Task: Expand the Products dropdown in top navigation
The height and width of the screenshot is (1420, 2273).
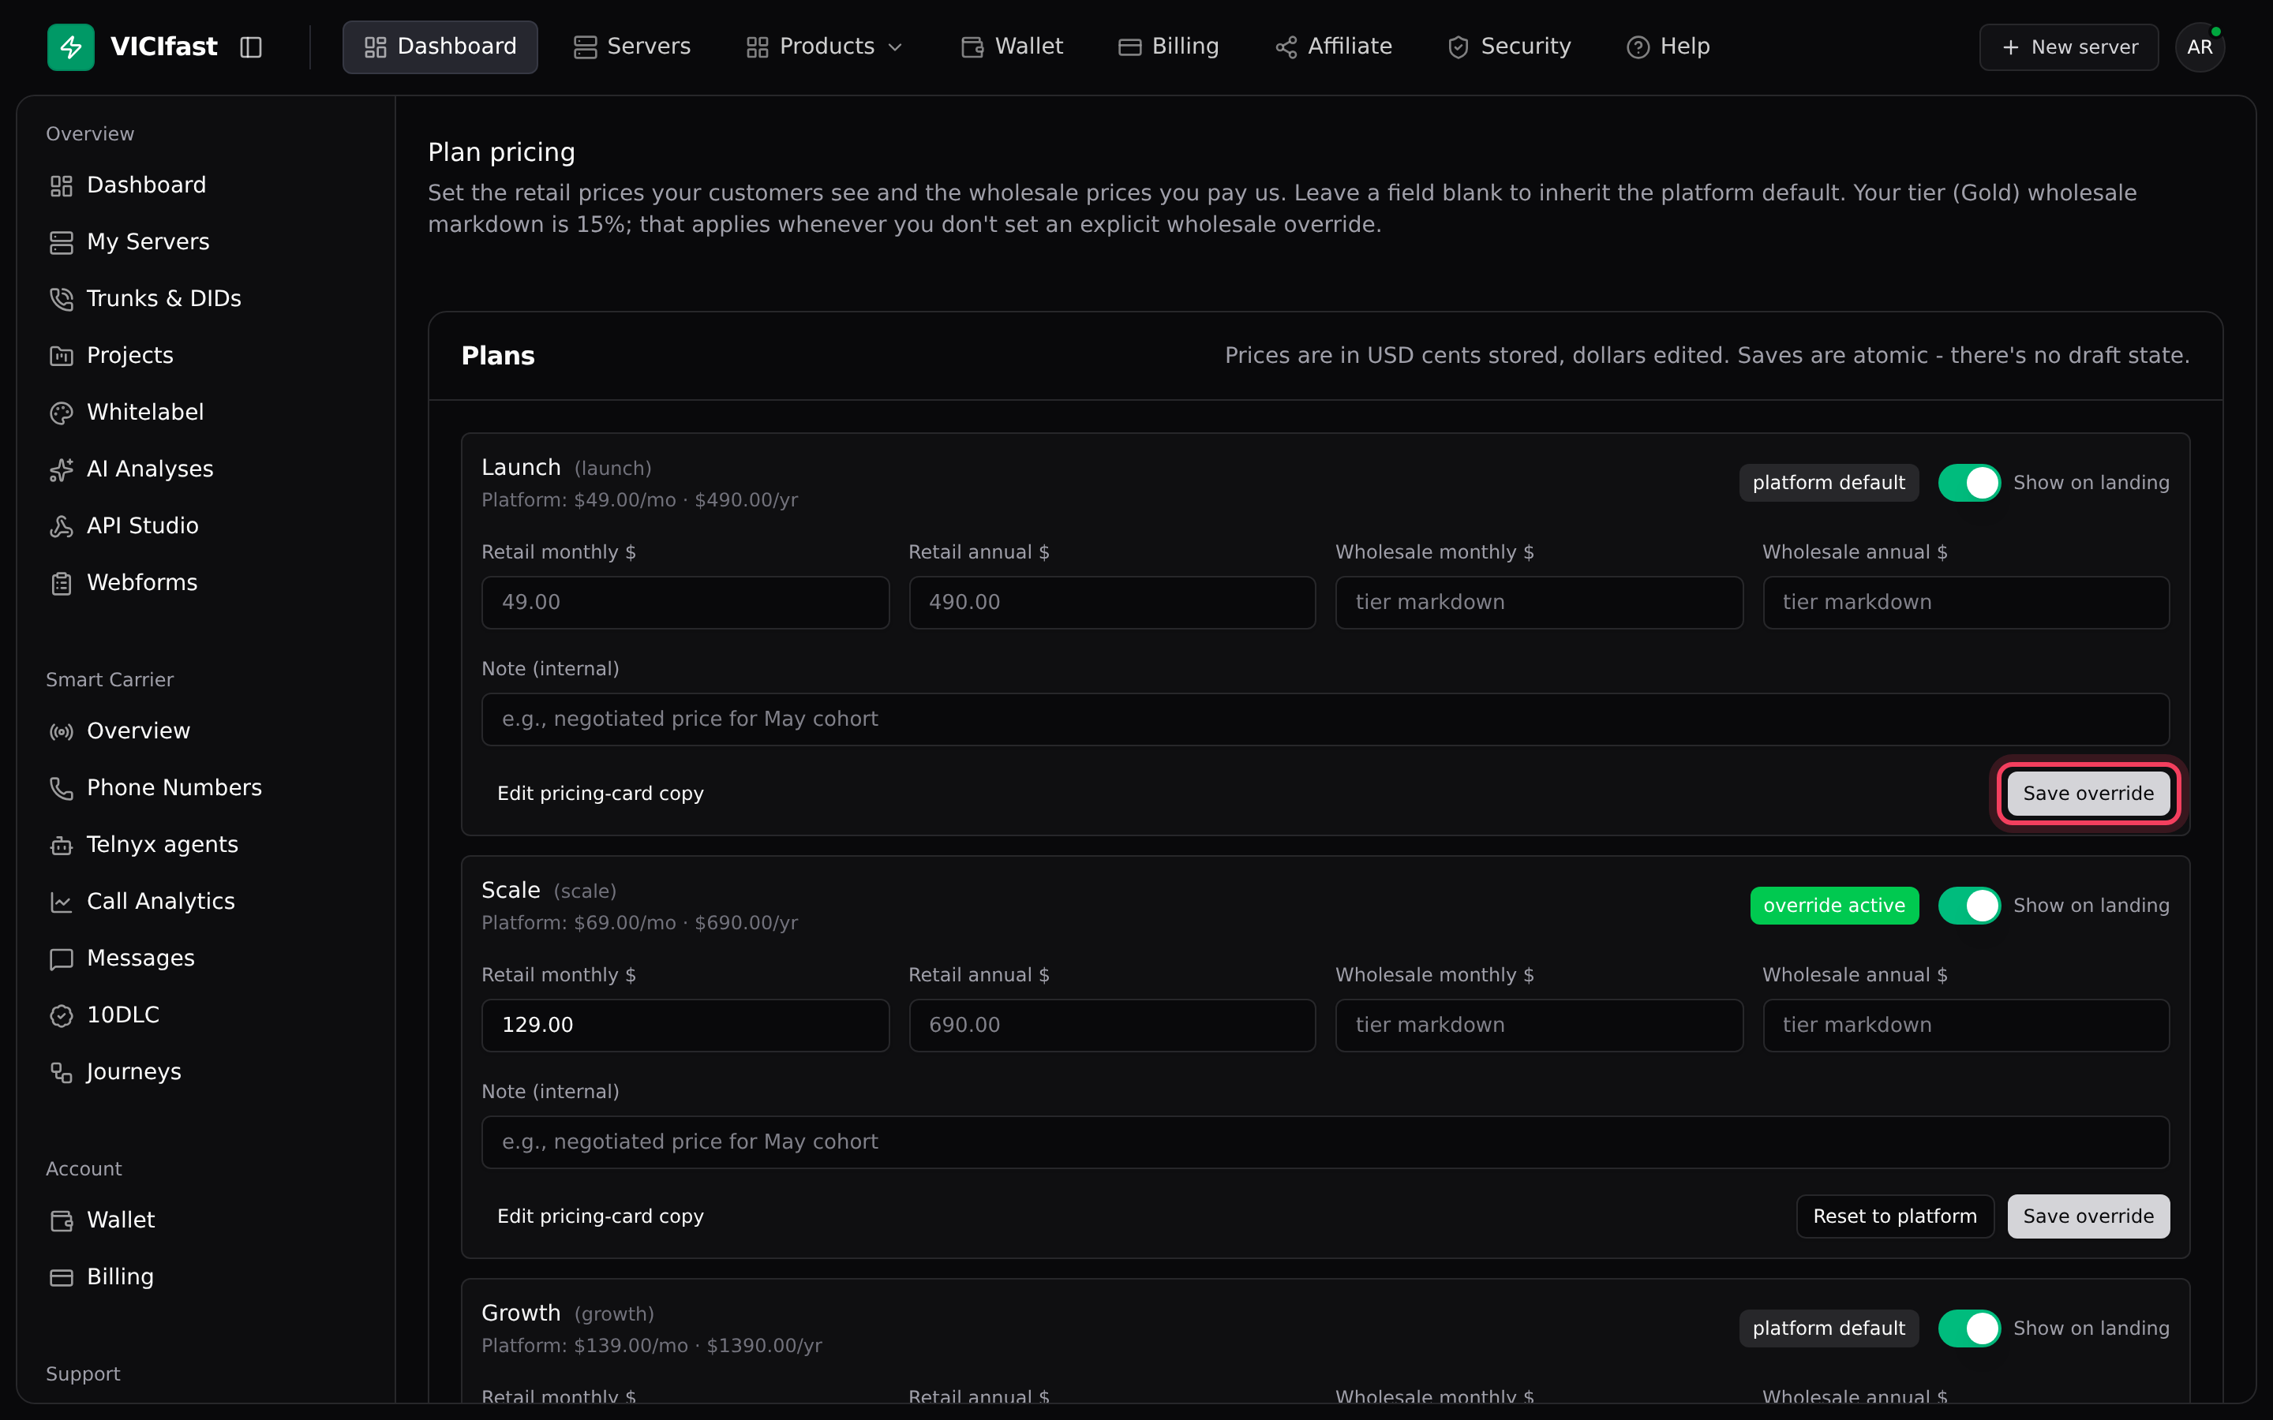Action: pyautogui.click(x=824, y=47)
